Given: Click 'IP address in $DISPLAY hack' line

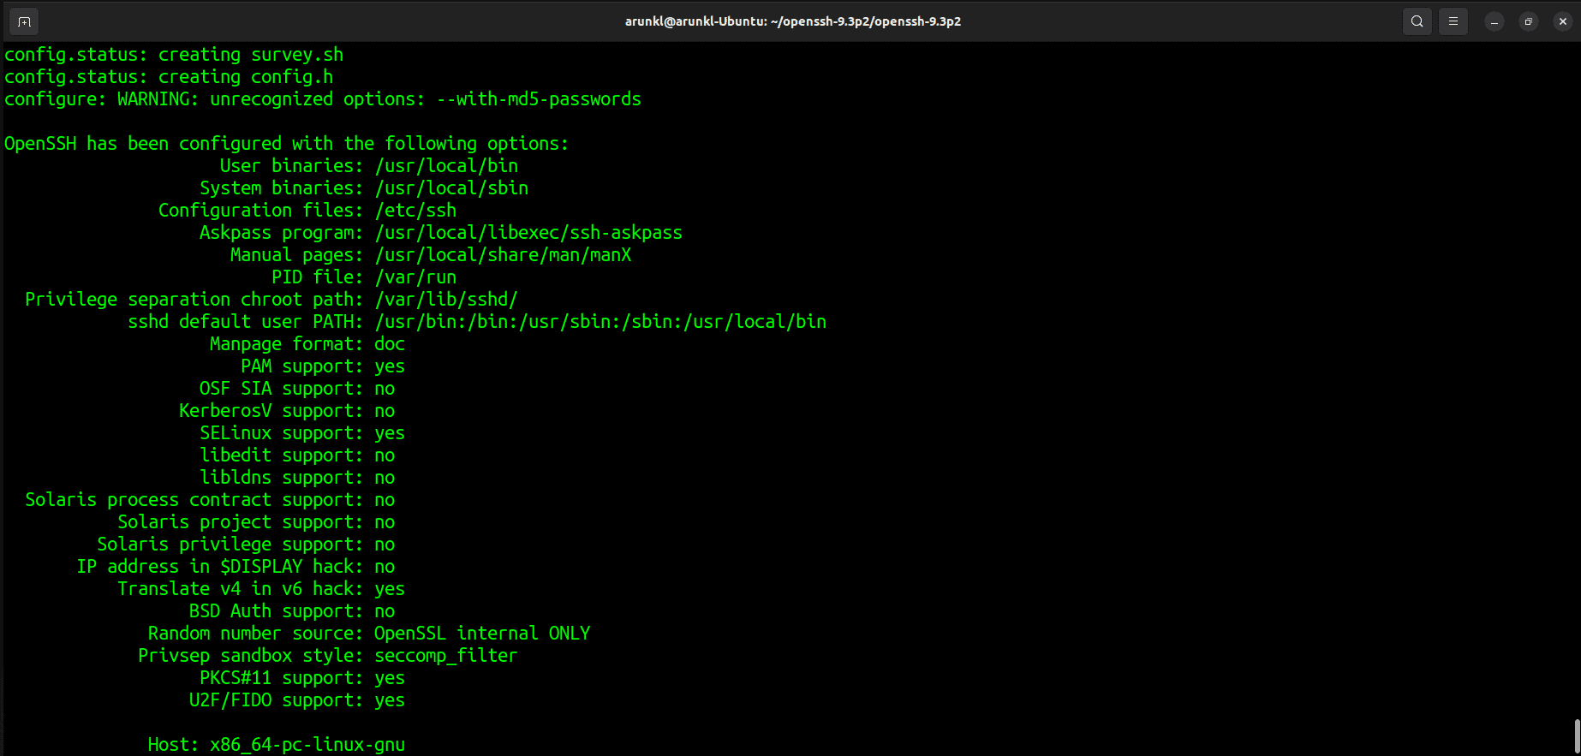Looking at the screenshot, I should pos(236,567).
